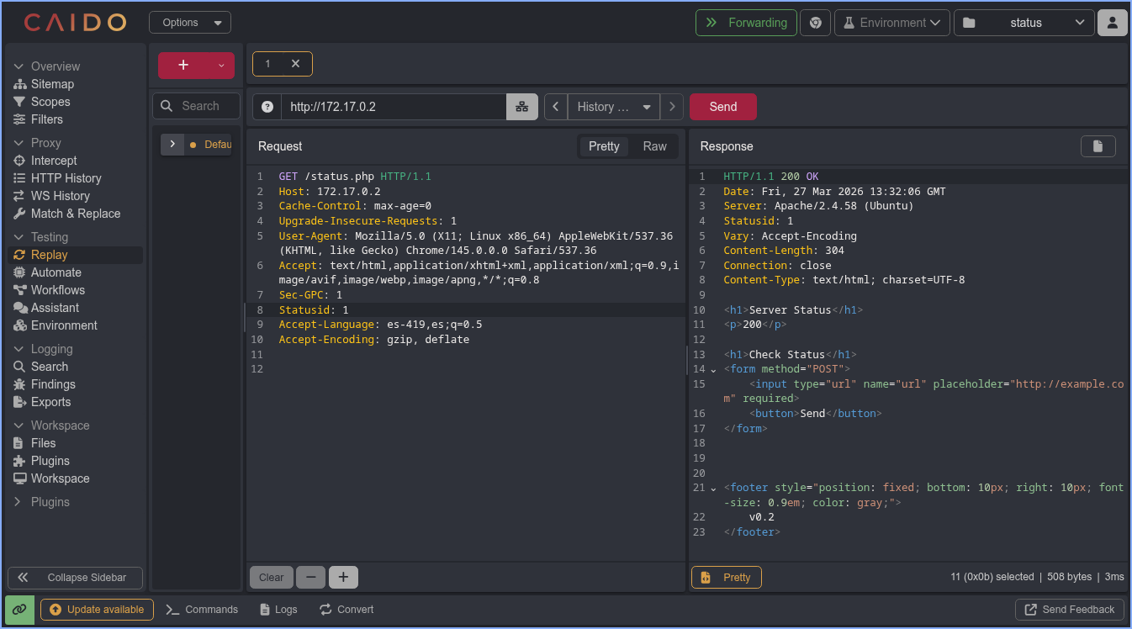Click the response document icon button
The image size is (1132, 629).
[x=1098, y=146]
